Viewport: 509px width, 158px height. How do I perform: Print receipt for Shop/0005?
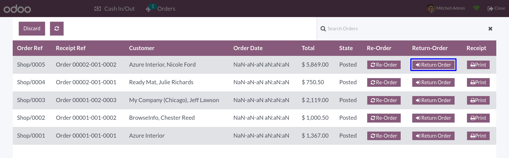pos(478,65)
